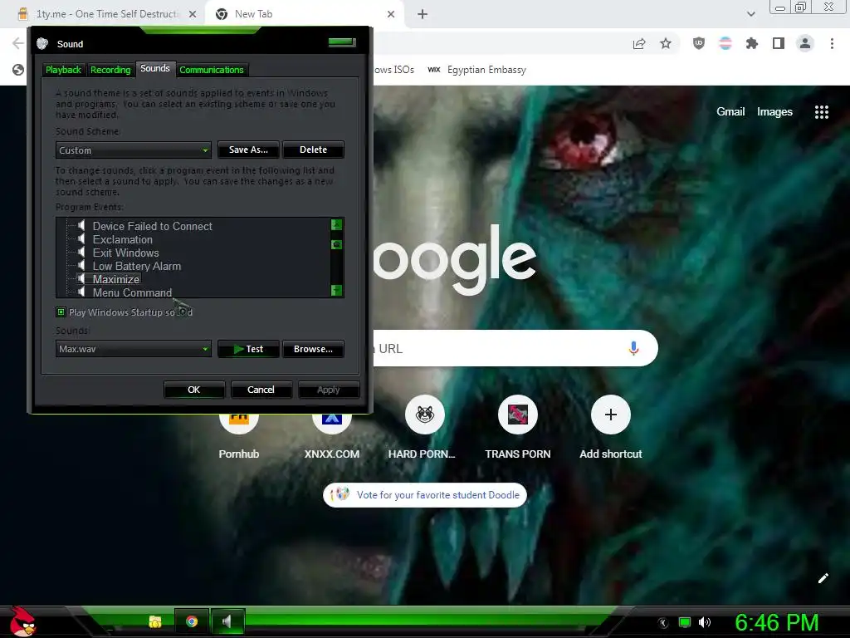Click the Browse... button
This screenshot has width=850, height=638.
click(x=313, y=349)
